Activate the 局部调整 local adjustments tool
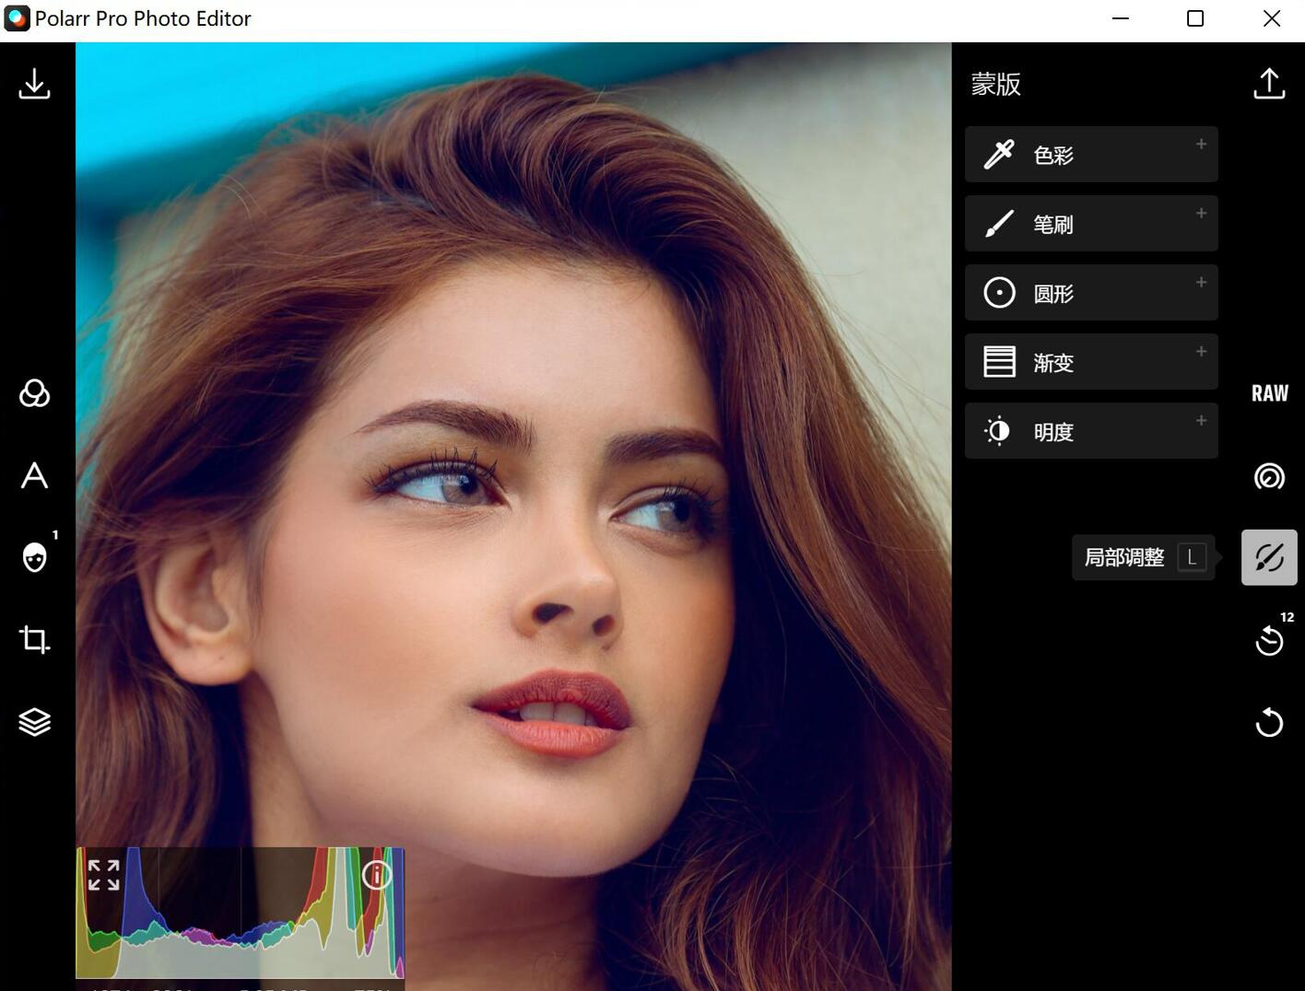This screenshot has height=991, width=1305. [1269, 557]
